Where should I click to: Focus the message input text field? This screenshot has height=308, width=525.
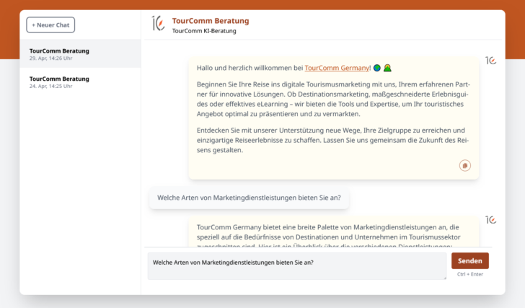click(296, 265)
